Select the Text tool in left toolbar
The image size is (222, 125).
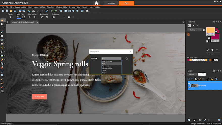pos(2,71)
